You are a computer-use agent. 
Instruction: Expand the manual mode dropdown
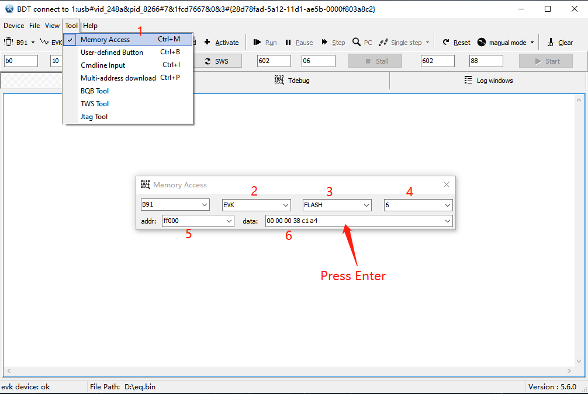point(532,43)
